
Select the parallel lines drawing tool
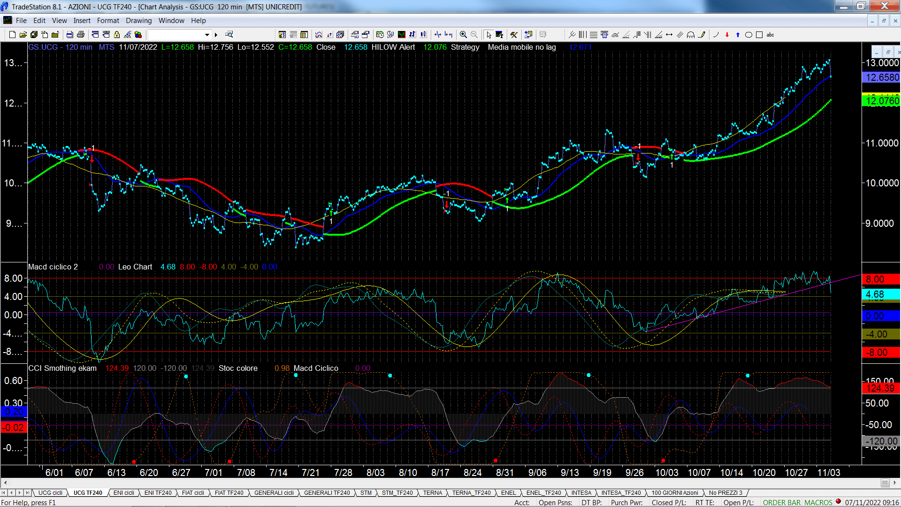tap(680, 35)
